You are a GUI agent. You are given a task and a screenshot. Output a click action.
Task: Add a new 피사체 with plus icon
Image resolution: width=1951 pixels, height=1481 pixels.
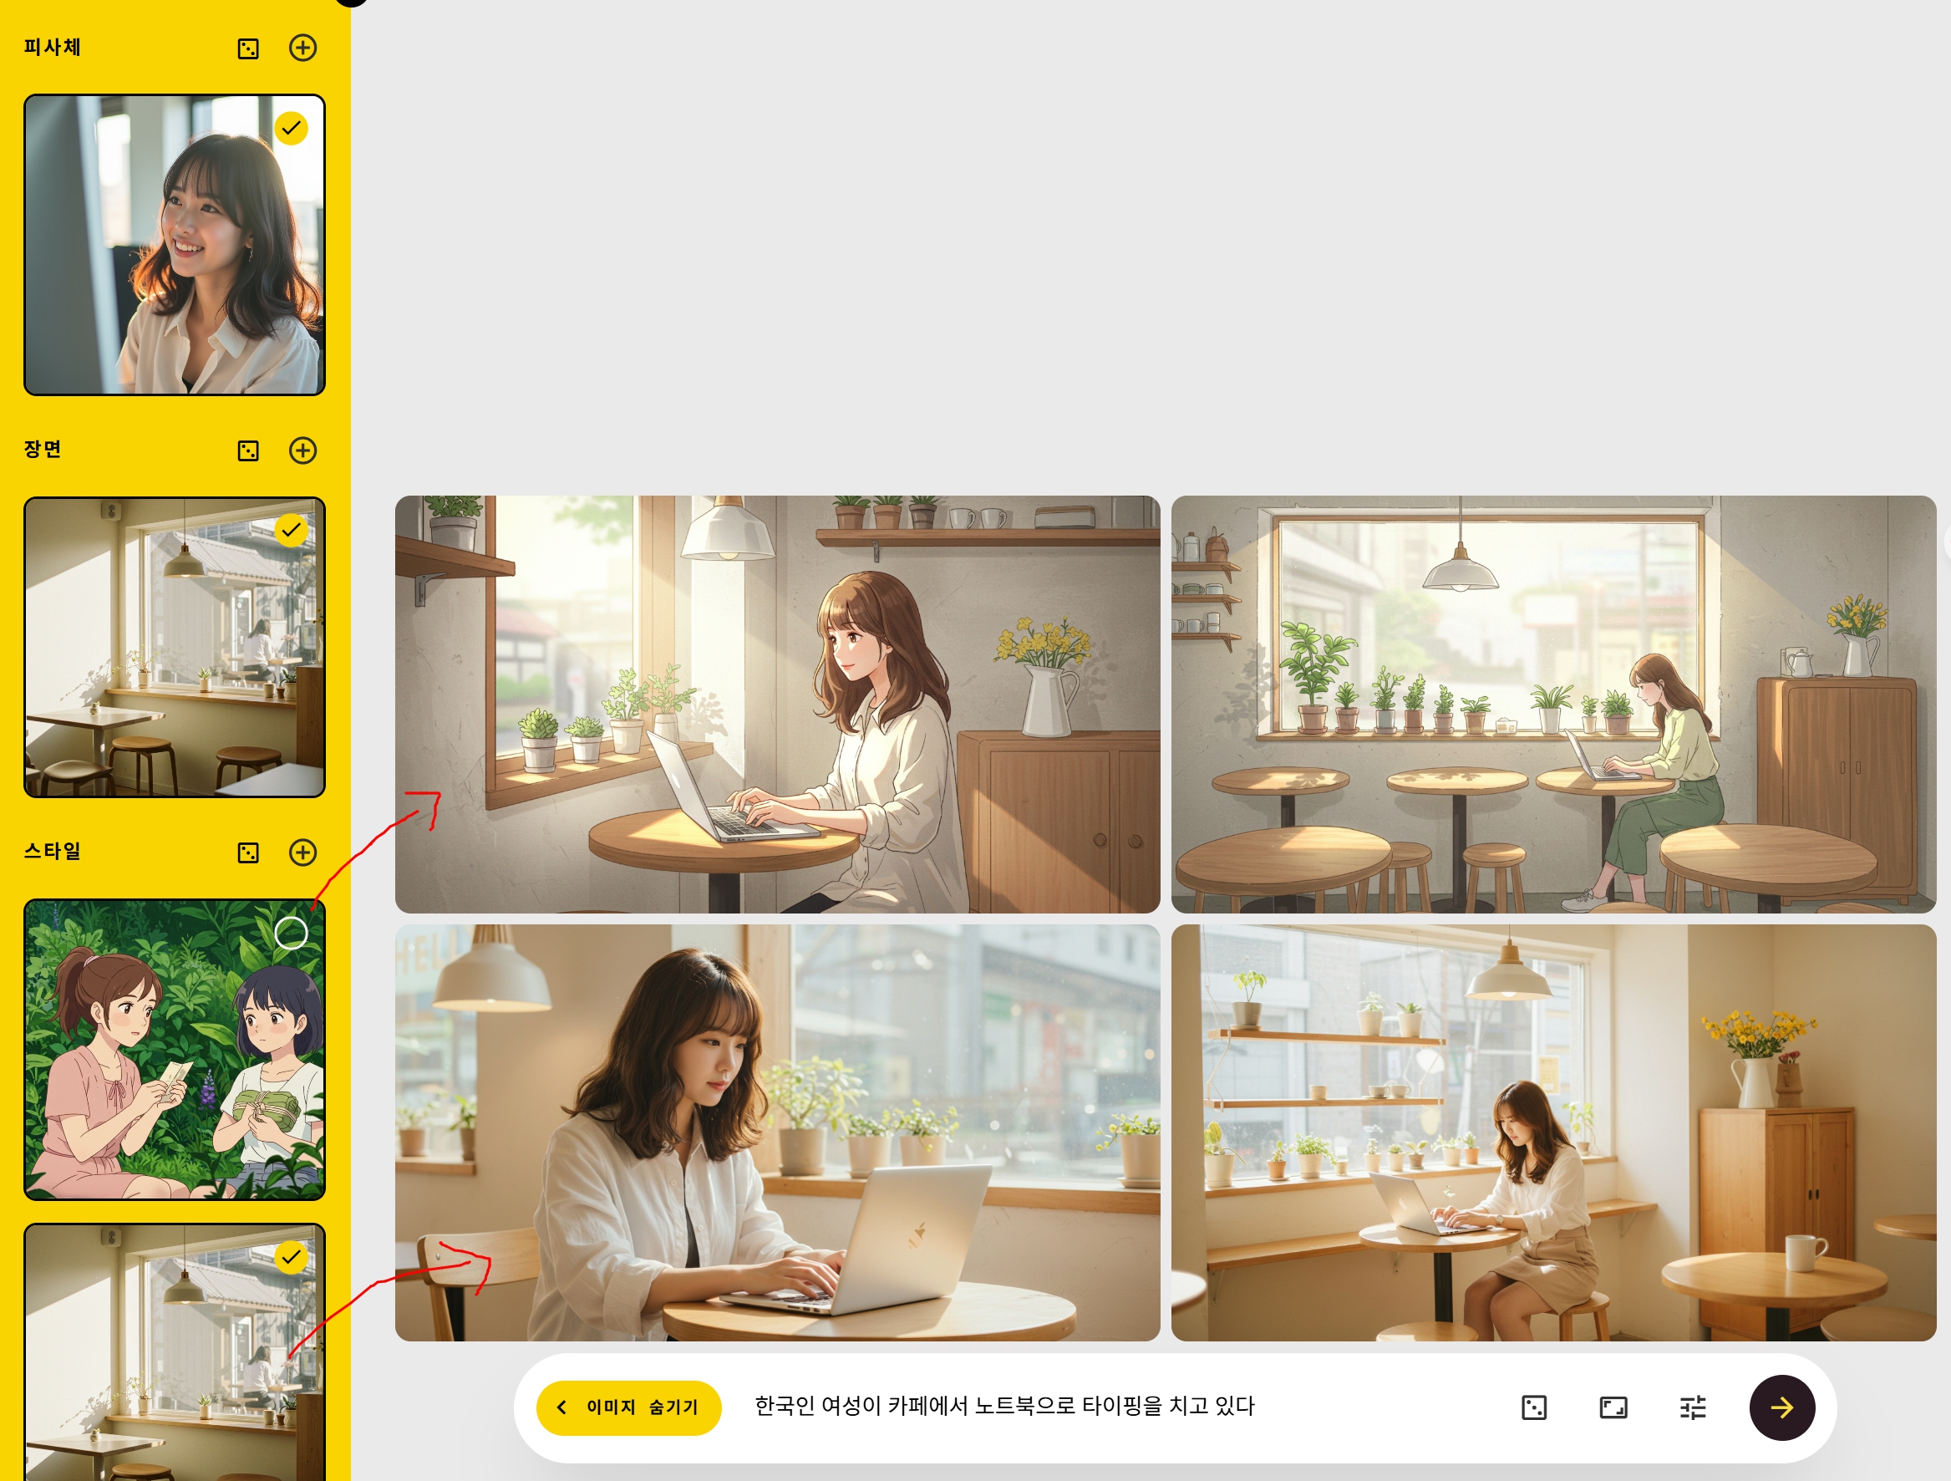click(302, 48)
